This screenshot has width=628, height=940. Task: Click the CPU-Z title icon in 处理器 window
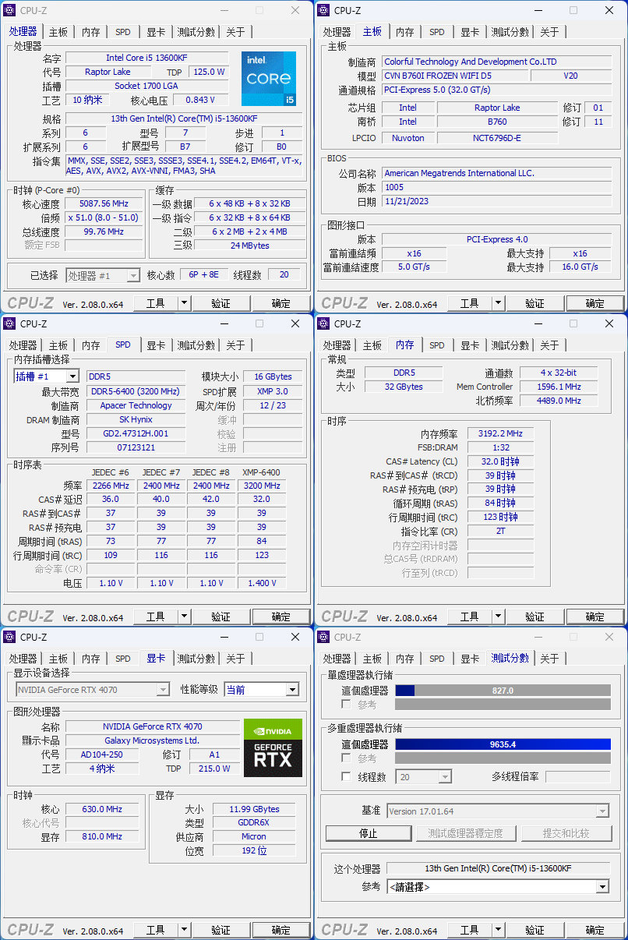pyautogui.click(x=10, y=11)
